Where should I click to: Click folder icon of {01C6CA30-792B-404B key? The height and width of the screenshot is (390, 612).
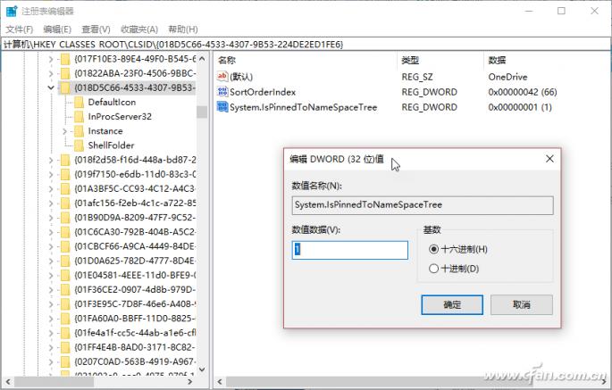point(65,232)
